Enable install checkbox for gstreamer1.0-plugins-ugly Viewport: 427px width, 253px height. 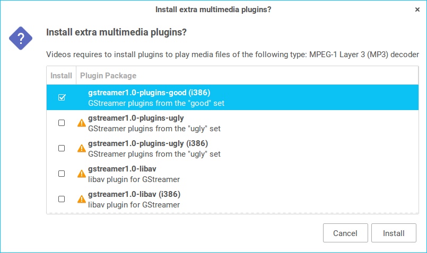tap(62, 123)
